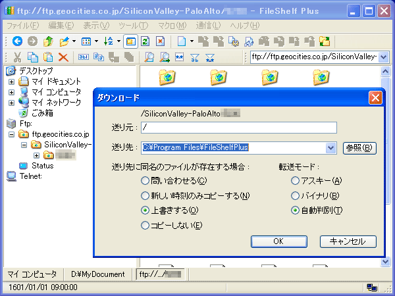
Task: Click the 参照(B) browse button
Action: pos(359,148)
